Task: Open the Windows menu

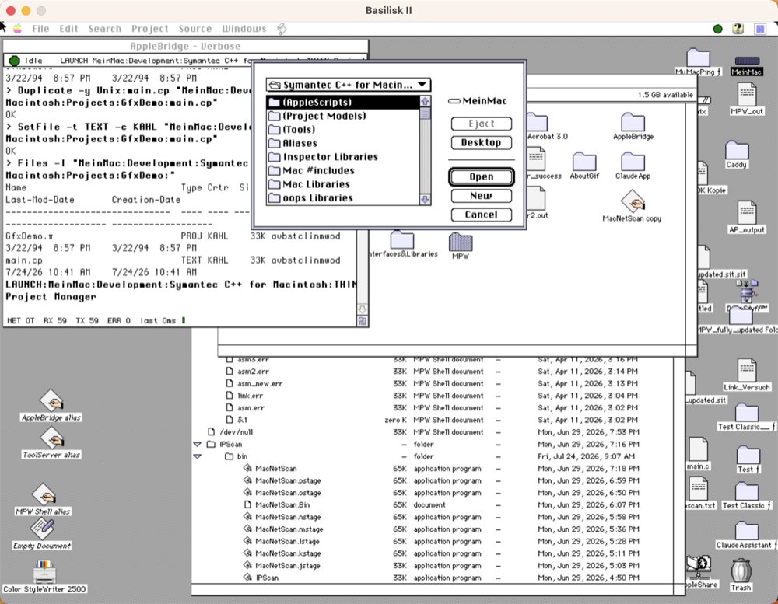Action: pos(244,29)
